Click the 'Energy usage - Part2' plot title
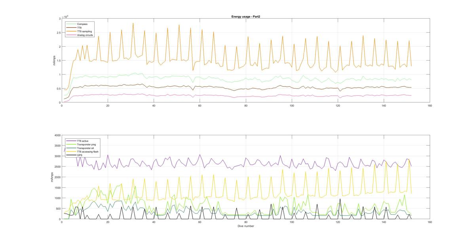The height and width of the screenshot is (246, 475). tap(245, 17)
